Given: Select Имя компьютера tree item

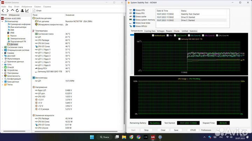Looking at the screenshot, I should (17, 27).
